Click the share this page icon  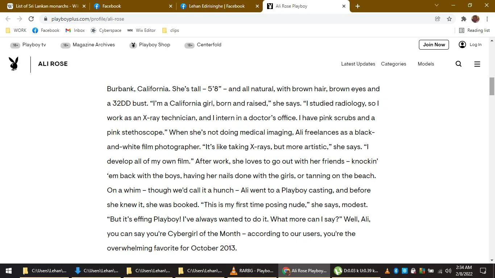tap(438, 19)
